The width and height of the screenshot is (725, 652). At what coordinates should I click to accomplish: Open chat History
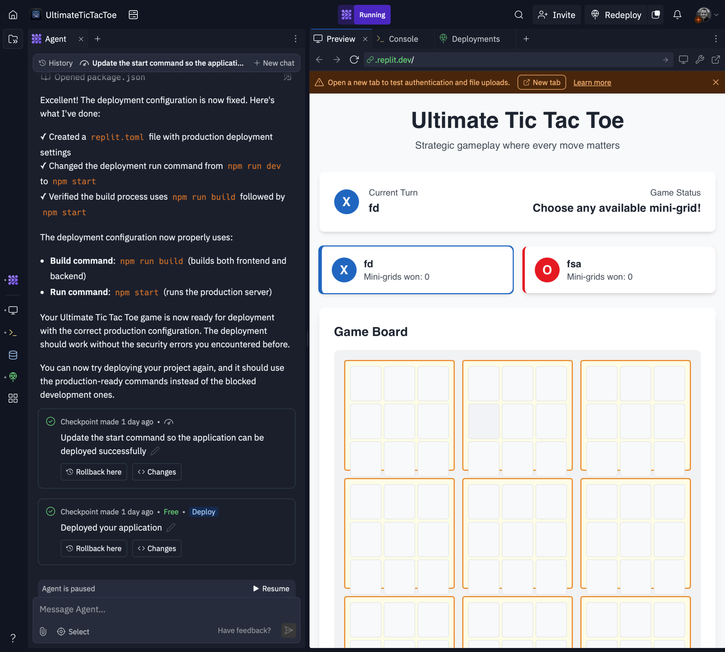56,63
